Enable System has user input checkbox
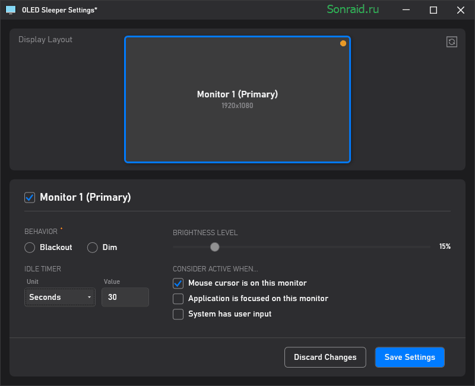Viewport: 475px width, 386px height. pyautogui.click(x=178, y=314)
